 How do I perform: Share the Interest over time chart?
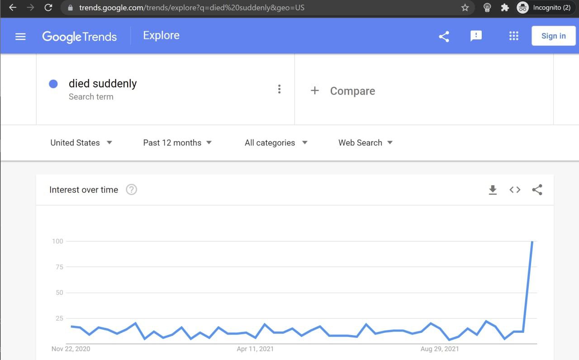click(x=537, y=190)
